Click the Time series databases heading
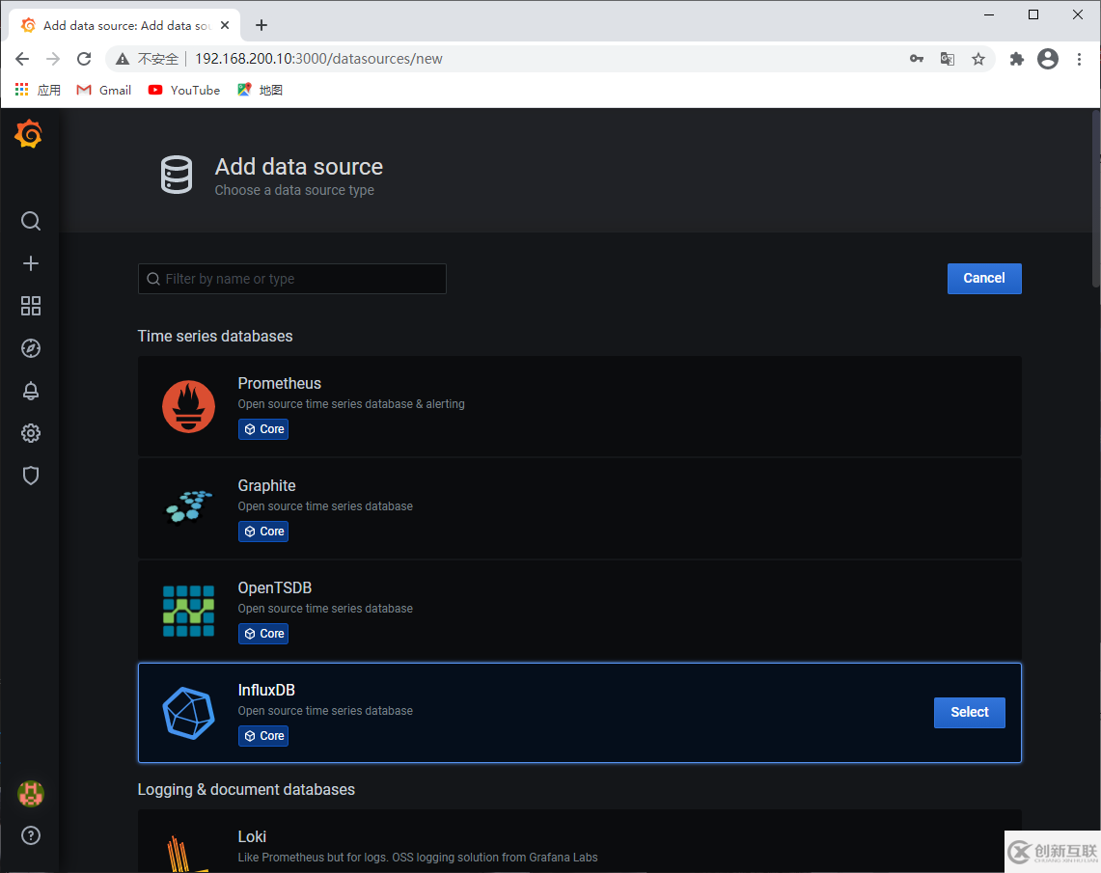The width and height of the screenshot is (1101, 873). (215, 336)
